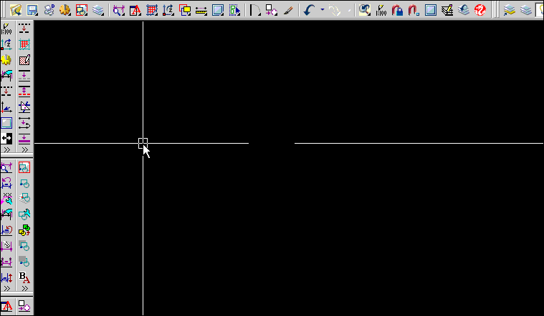This screenshot has width=544, height=316.
Task: Click the yellow overlapping squares icon
Action: pyautogui.click(x=185, y=11)
